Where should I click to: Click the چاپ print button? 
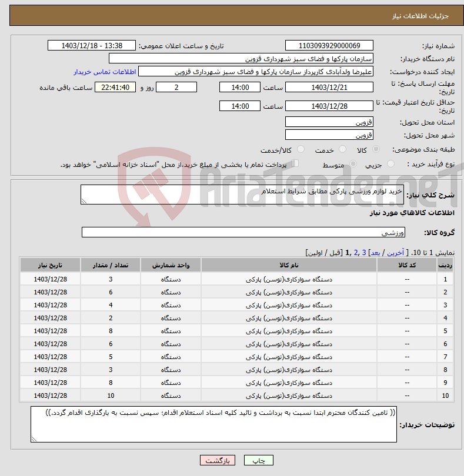pos(259,460)
